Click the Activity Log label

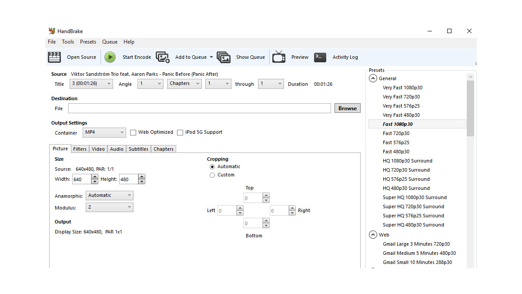click(345, 57)
